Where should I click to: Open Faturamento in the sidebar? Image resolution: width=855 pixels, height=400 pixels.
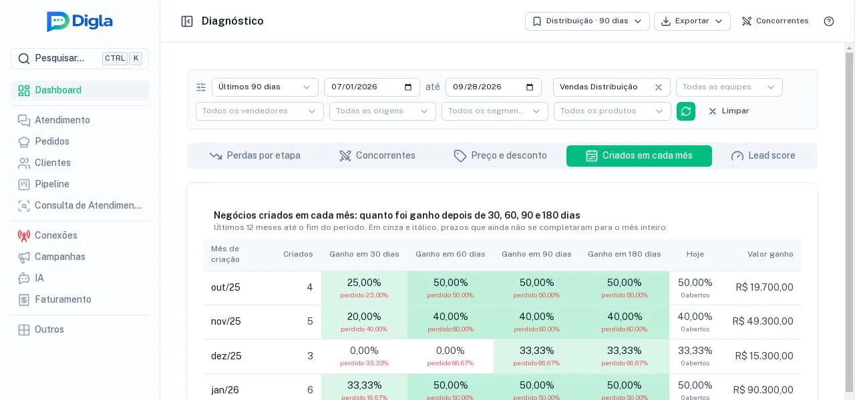(x=79, y=299)
